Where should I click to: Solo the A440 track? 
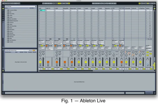(40, 64)
